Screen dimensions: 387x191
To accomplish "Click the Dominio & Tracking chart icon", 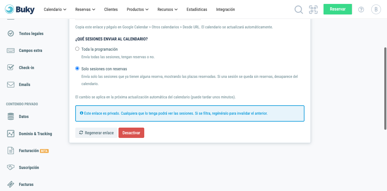I will (11, 134).
